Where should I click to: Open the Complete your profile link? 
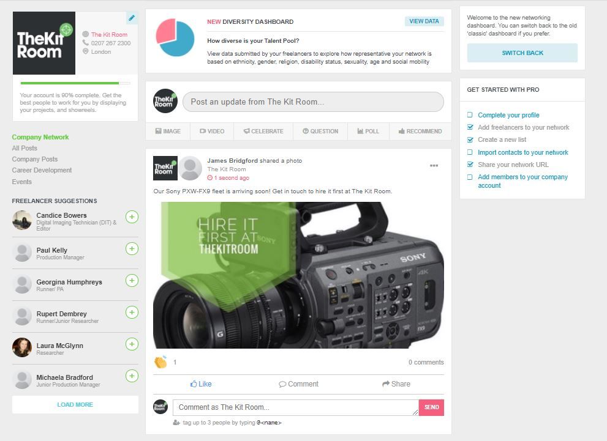[x=508, y=115]
